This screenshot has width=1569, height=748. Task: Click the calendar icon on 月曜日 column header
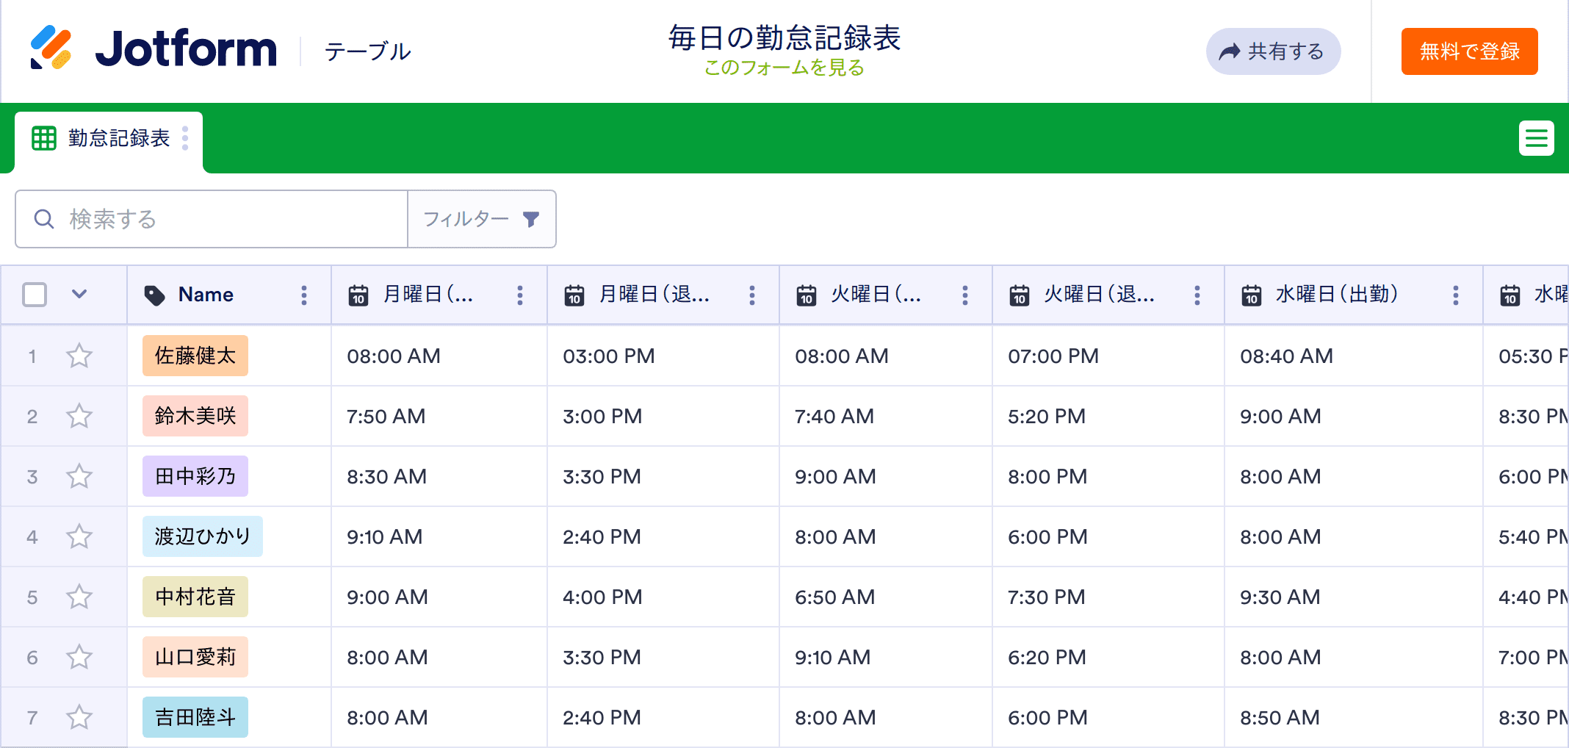358,295
